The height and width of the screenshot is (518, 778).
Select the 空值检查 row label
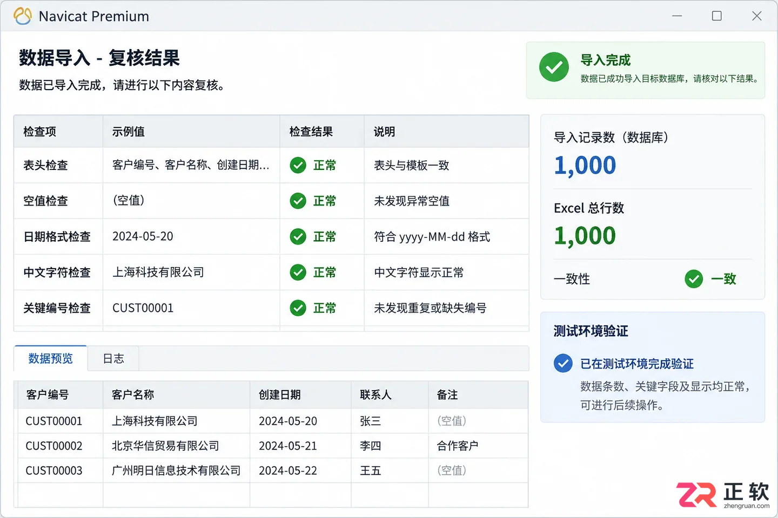click(45, 201)
